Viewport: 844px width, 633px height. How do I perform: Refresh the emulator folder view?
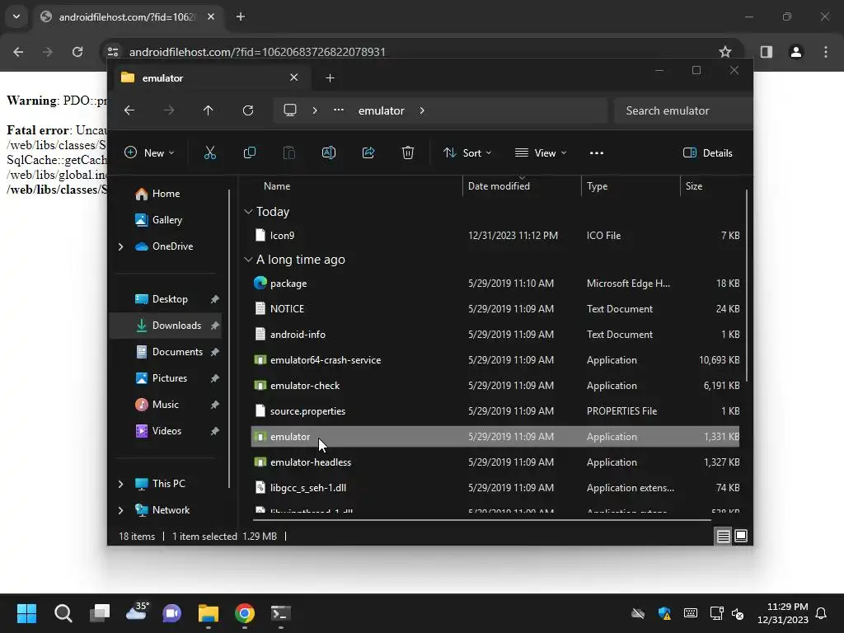[247, 110]
